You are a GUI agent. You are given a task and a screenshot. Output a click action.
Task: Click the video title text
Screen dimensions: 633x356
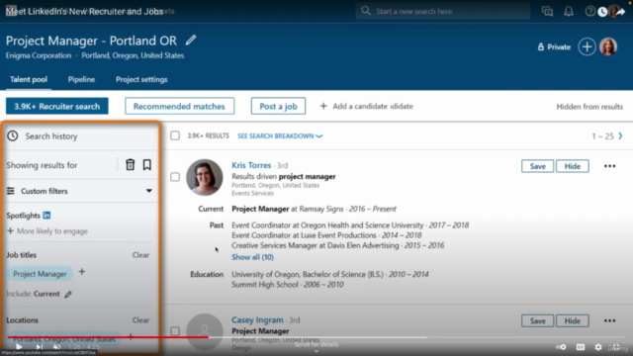click(85, 11)
